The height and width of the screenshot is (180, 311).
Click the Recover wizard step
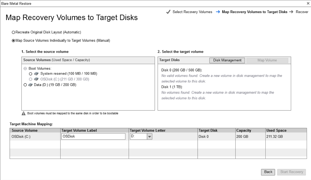pos(302,12)
